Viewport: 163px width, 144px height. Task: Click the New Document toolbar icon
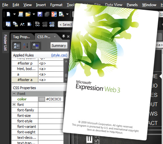click(8, 14)
